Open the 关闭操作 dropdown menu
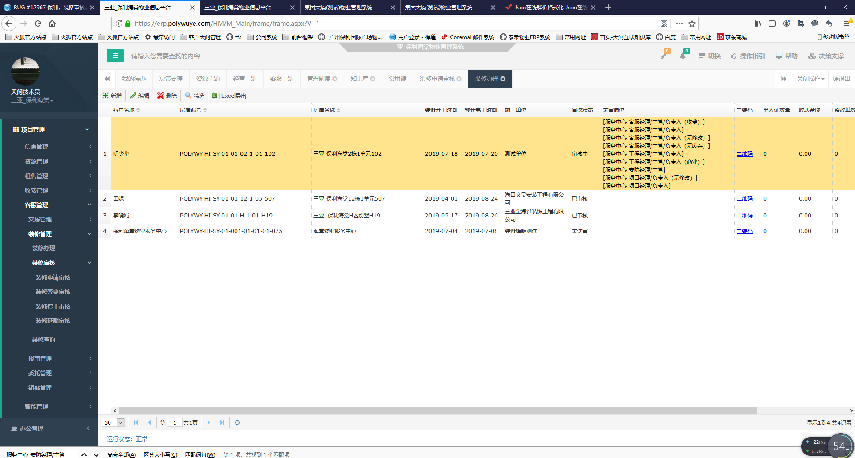 click(810, 79)
